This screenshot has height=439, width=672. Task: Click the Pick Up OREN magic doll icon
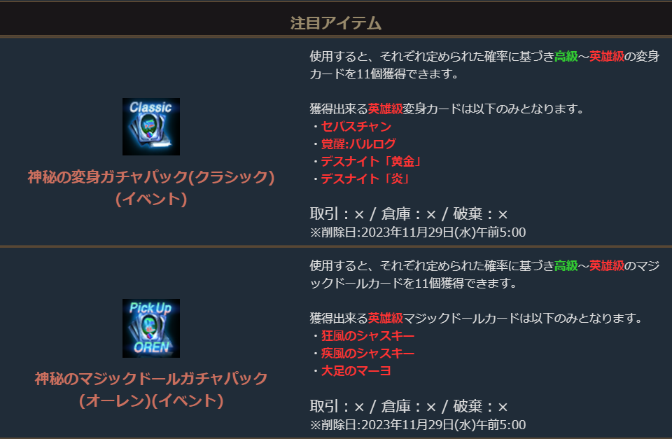tap(151, 328)
